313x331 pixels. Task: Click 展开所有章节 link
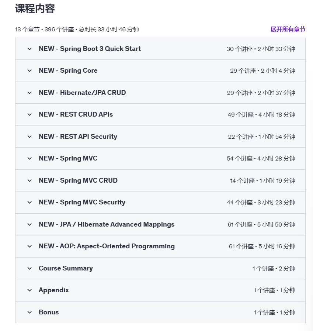(x=288, y=29)
